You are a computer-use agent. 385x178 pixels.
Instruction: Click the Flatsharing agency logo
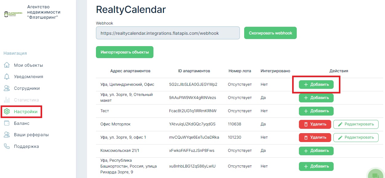[x=13, y=14]
